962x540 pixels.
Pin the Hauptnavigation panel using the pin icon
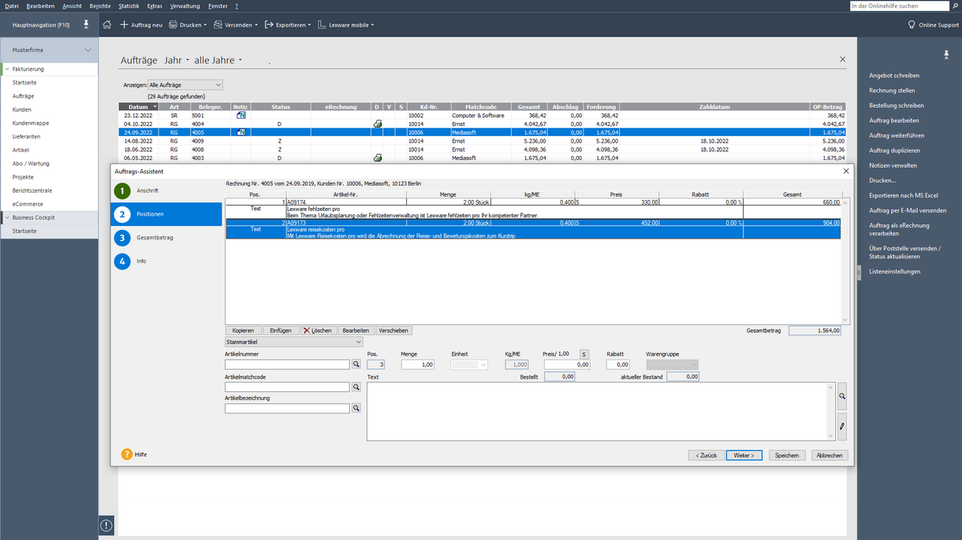coord(87,24)
